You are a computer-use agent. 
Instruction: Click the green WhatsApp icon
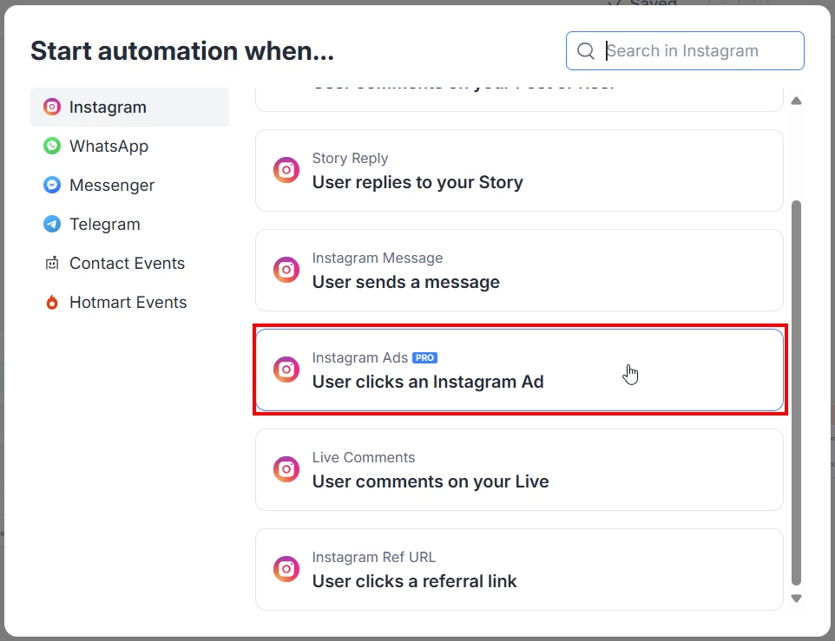52,146
